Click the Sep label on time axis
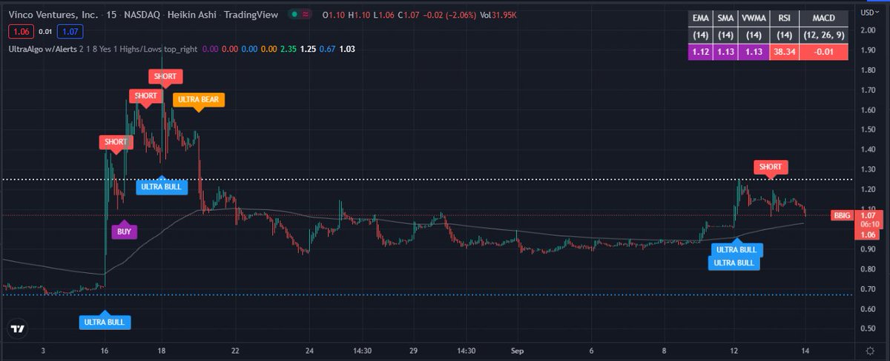Screen dimensions: 890x361 point(516,349)
